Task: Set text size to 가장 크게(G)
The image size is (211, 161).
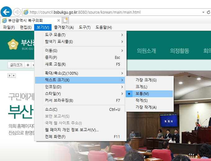Action: click(x=149, y=80)
